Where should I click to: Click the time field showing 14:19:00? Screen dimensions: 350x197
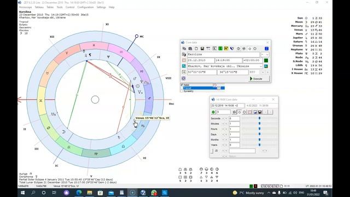(229, 60)
